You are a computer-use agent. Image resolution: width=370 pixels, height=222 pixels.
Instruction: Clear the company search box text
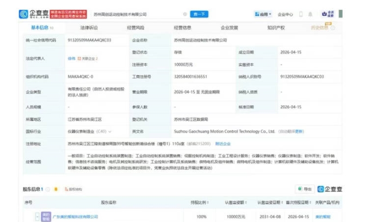(x=185, y=14)
